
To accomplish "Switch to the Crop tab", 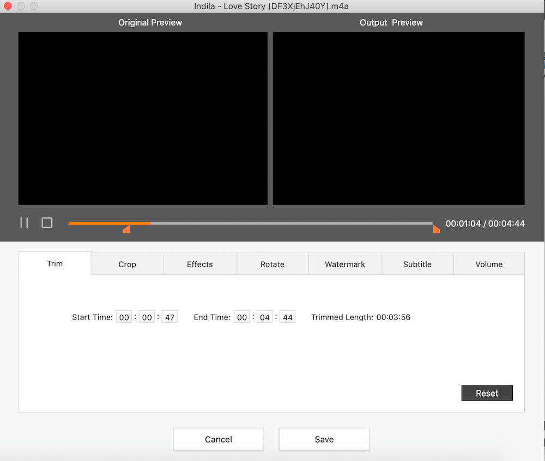I will tap(127, 264).
